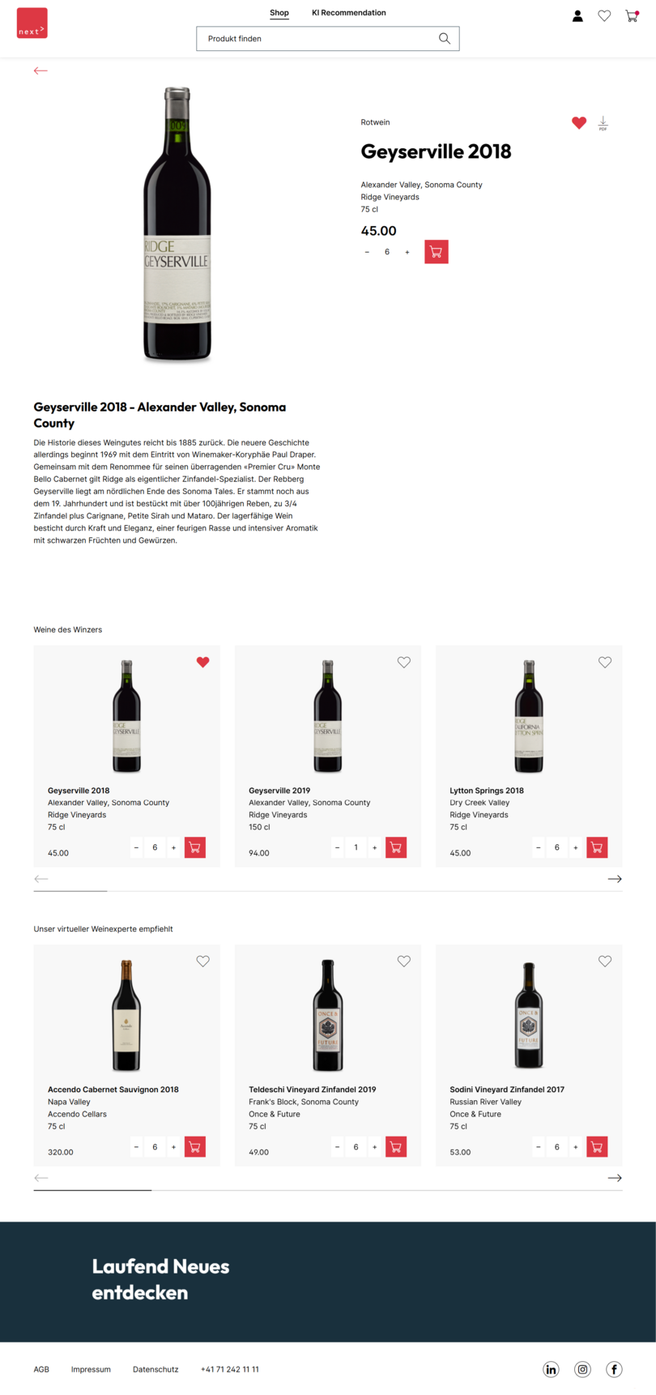Viewport: 656px width, 1395px height.
Task: Click the search magnifier icon
Action: pyautogui.click(x=445, y=39)
